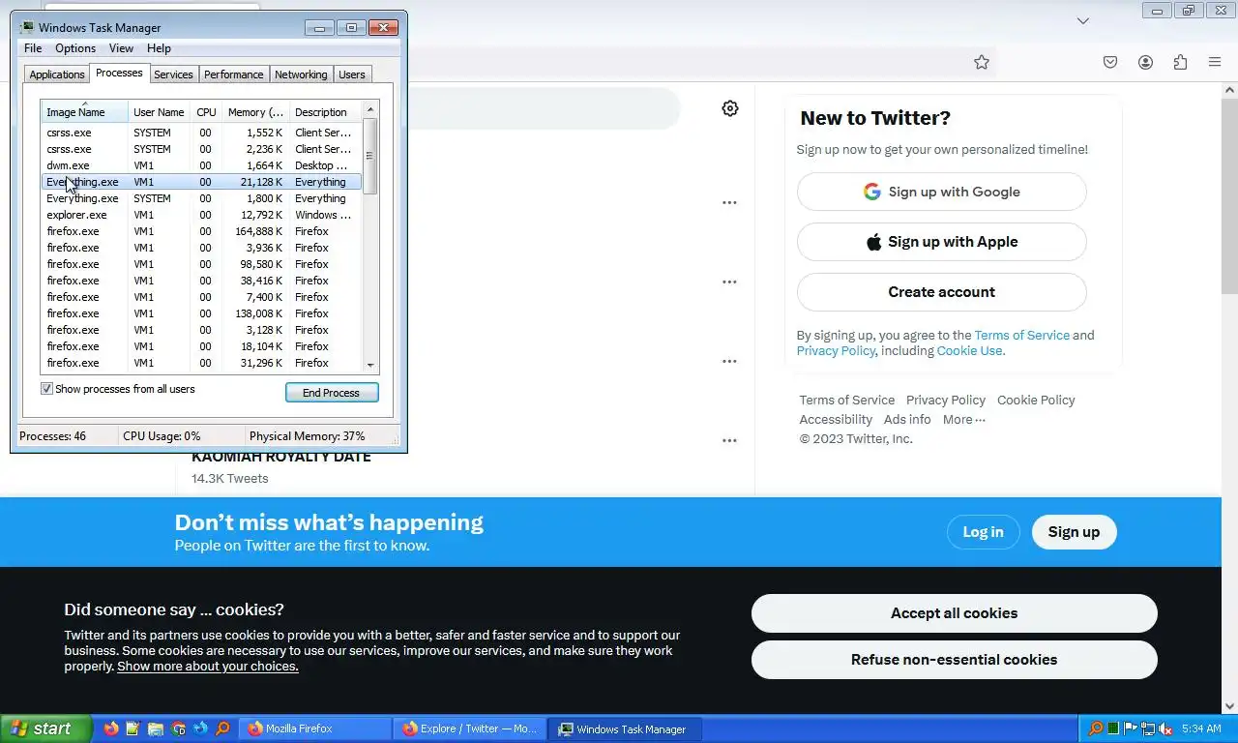Click process list scrollbar up arrow

coord(370,107)
